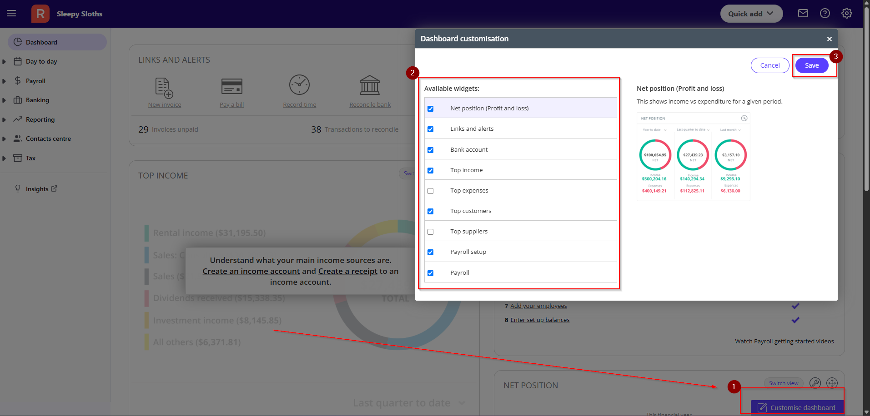870x416 pixels.
Task: Select Dashboard in the sidebar
Action: (x=57, y=42)
